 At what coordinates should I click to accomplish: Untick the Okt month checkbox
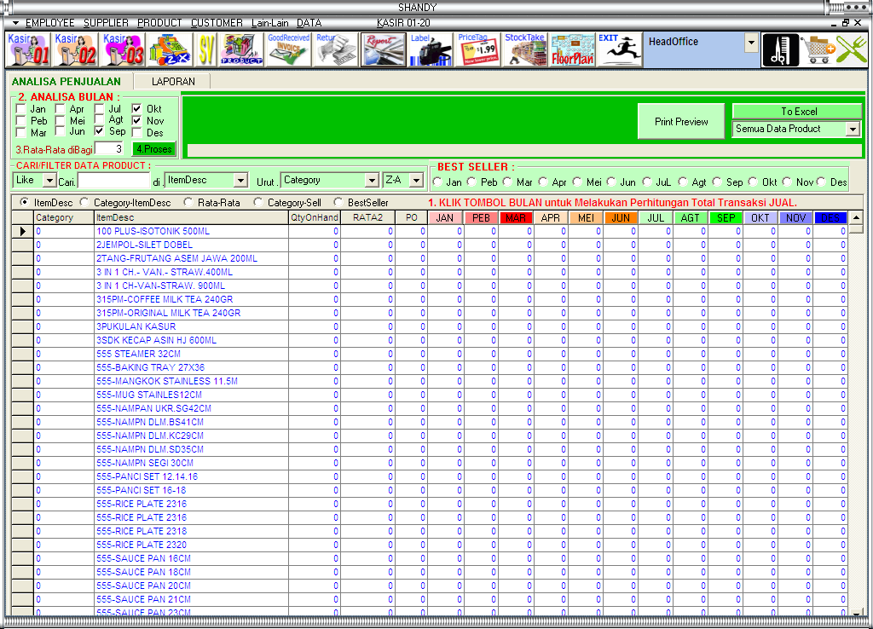tap(137, 108)
